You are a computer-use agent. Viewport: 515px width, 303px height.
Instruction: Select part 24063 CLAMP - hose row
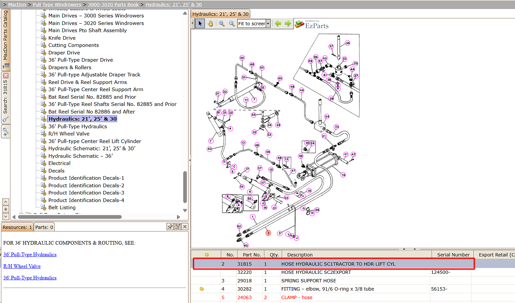(x=353, y=297)
